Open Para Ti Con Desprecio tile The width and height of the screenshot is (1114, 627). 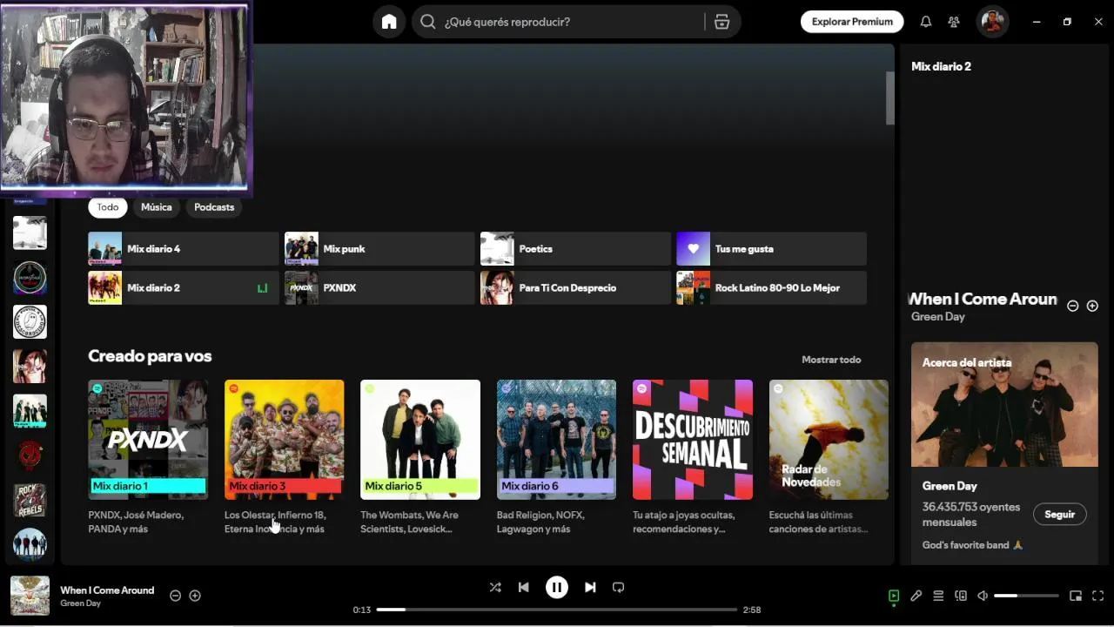click(x=575, y=288)
